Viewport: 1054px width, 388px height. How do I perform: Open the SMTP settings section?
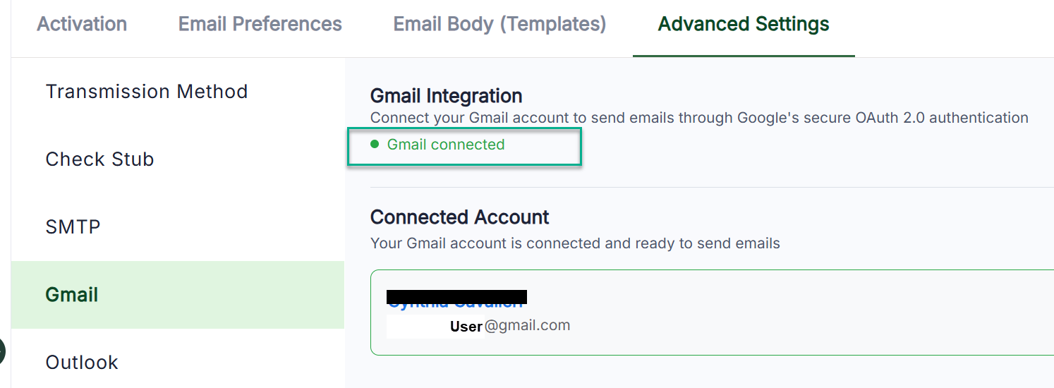[x=73, y=227]
